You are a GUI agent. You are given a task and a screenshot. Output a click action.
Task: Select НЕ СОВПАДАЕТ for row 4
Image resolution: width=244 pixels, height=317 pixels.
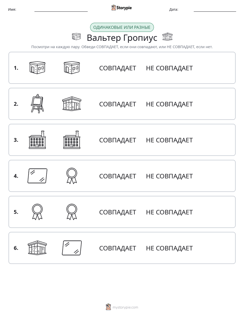(x=169, y=176)
